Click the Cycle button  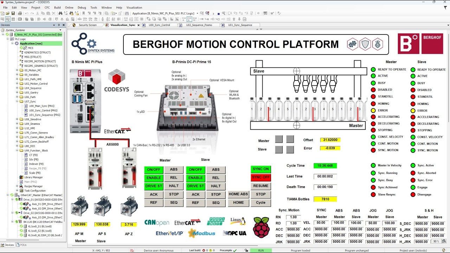[261, 203]
